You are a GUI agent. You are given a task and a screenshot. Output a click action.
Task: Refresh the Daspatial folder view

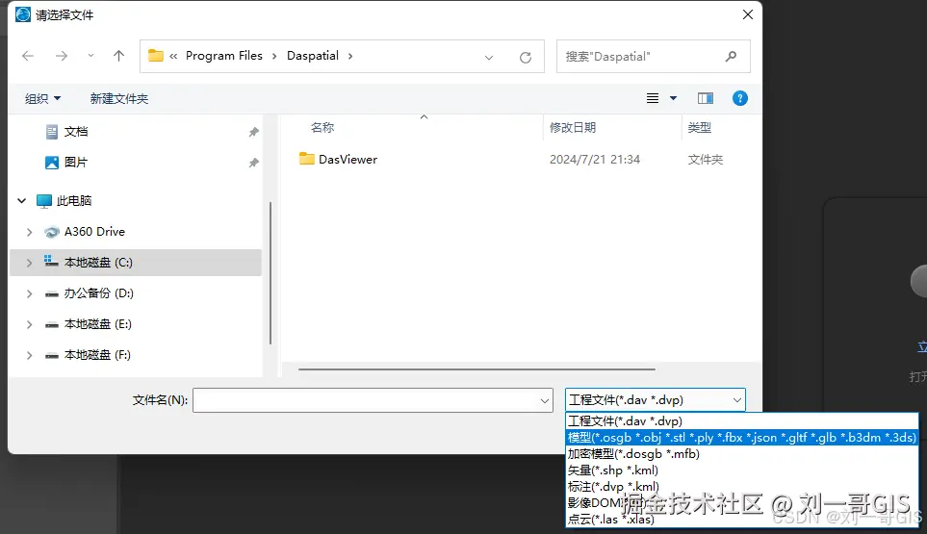click(x=525, y=58)
